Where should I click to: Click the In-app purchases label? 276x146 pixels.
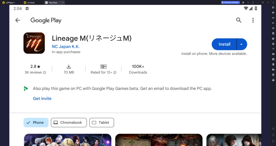(66, 52)
